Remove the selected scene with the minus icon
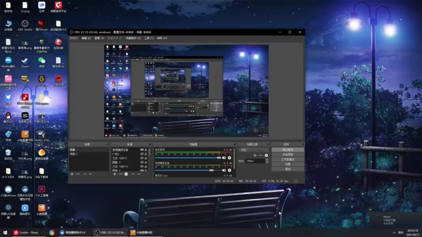This screenshot has height=237, width=422. pyautogui.click(x=78, y=174)
